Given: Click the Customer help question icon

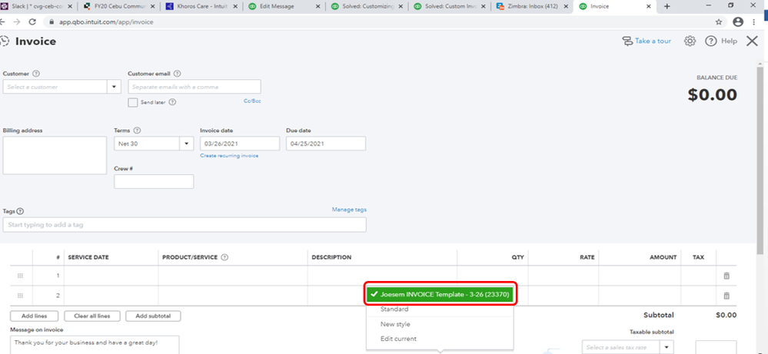Looking at the screenshot, I should (x=36, y=74).
